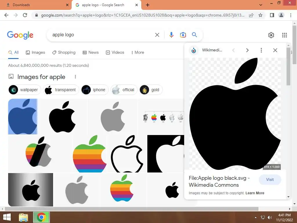
Task: Start voice search with the microphone
Action: coord(171,35)
